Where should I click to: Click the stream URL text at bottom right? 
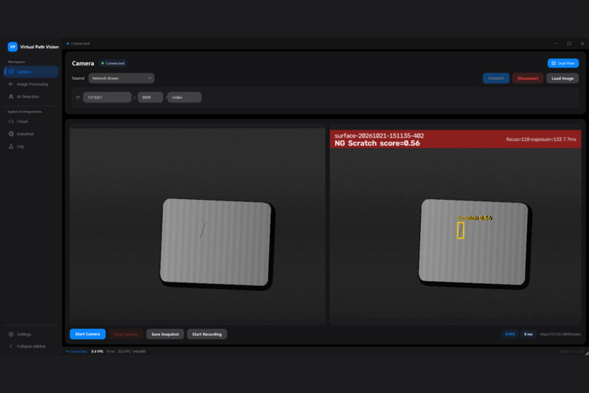560,334
